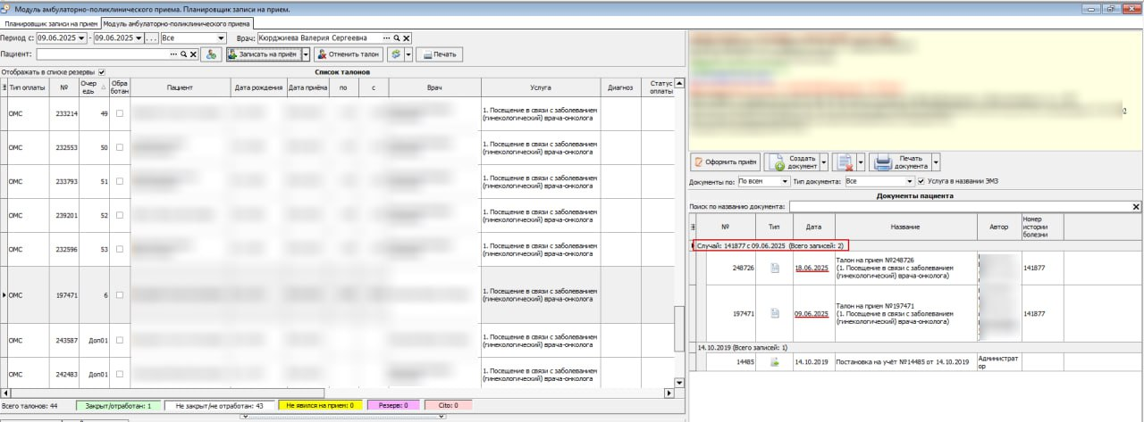The height and width of the screenshot is (422, 1144).
Task: Click the Не закрыт/не отработан: 43 status
Action: [x=220, y=405]
